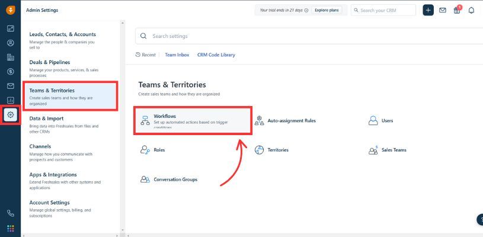Open the Accounts building icon in sidebar

click(11, 57)
